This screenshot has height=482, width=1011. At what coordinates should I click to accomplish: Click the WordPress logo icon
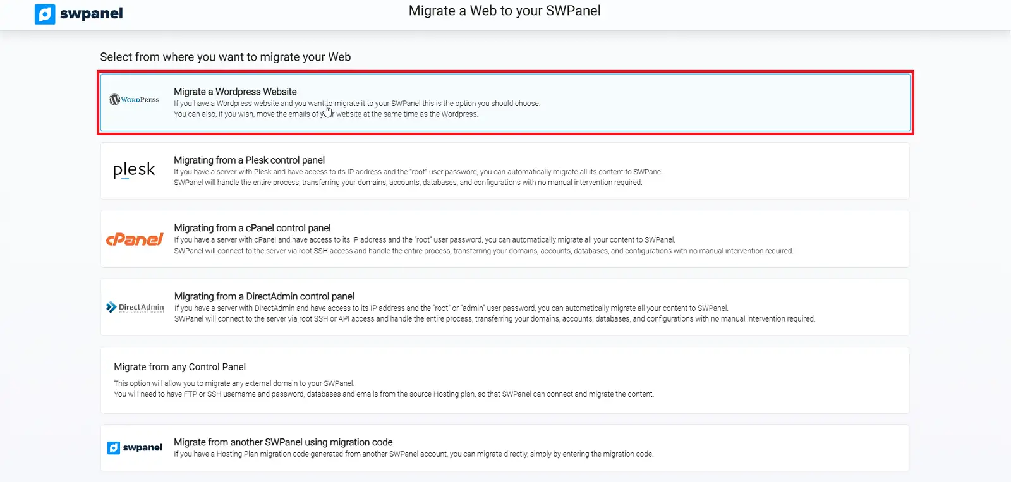134,100
